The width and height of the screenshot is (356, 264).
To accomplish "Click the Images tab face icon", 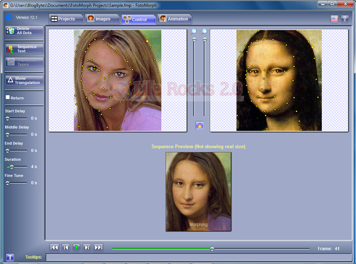I will (x=91, y=19).
